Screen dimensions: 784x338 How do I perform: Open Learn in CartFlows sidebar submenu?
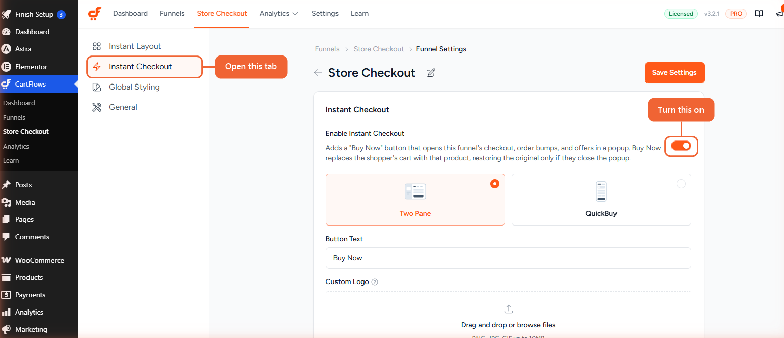11,160
